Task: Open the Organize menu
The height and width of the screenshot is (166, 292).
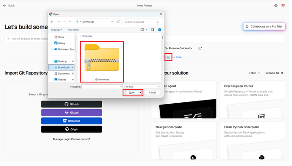Action: pos(57,30)
